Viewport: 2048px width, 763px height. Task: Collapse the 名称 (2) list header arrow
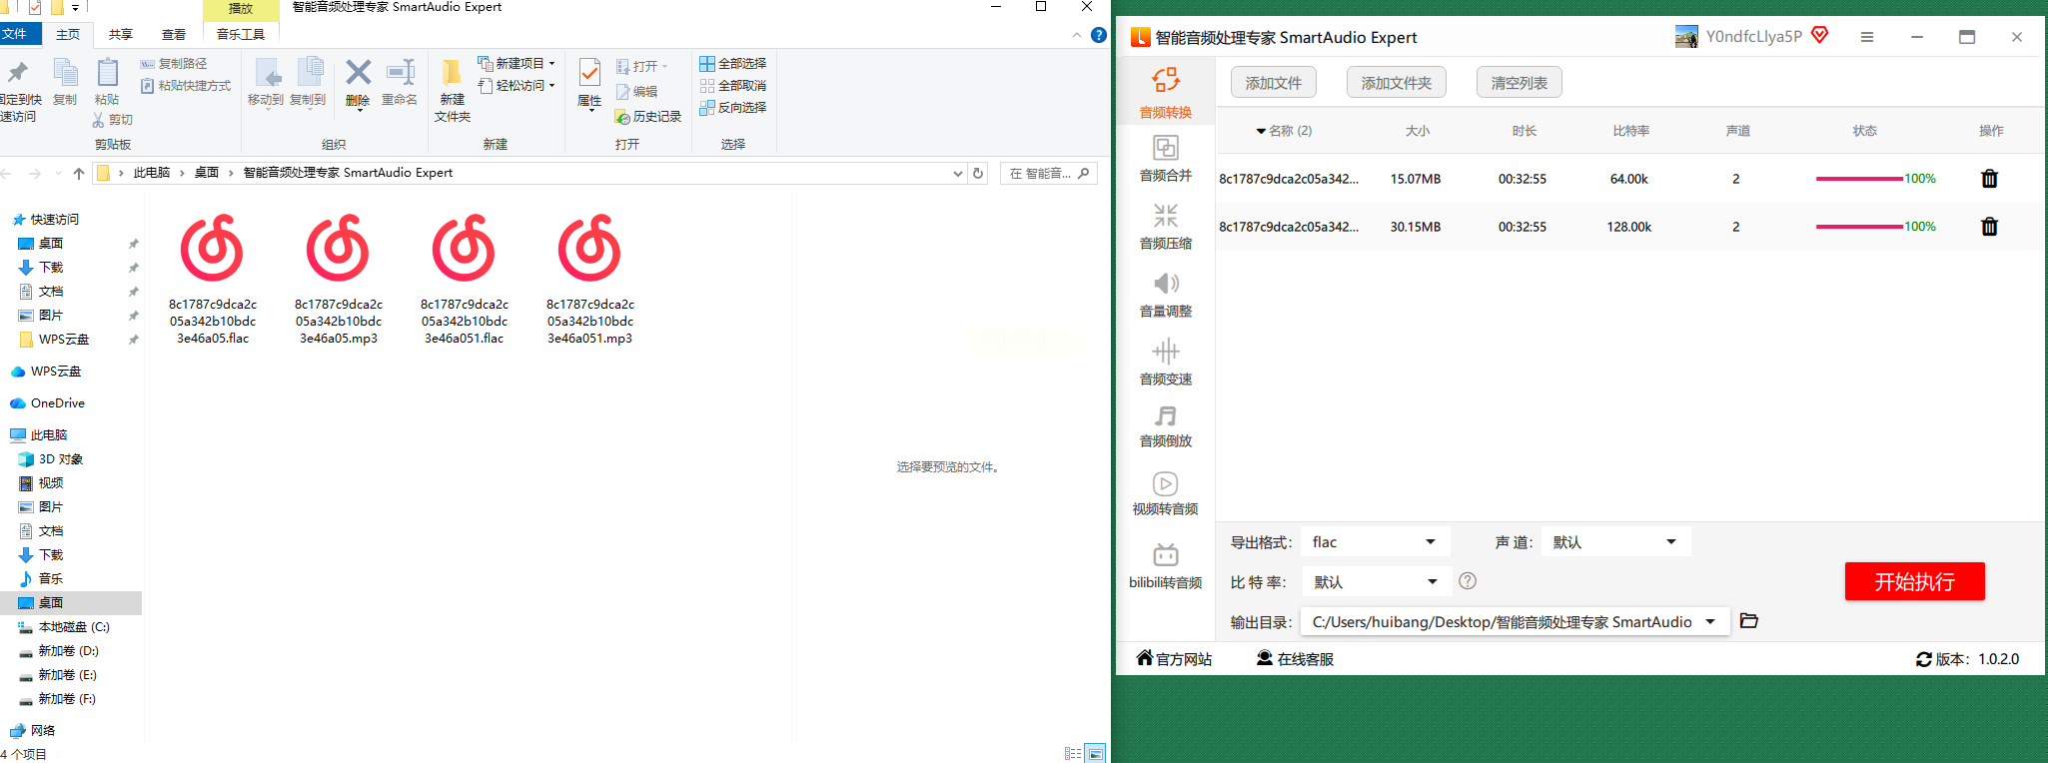[x=1261, y=131]
